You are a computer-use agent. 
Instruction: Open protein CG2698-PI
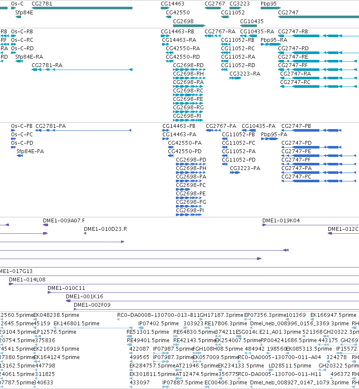click(x=190, y=211)
